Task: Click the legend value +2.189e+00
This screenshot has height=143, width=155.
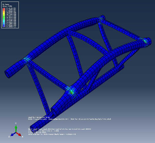Action: click(11, 24)
